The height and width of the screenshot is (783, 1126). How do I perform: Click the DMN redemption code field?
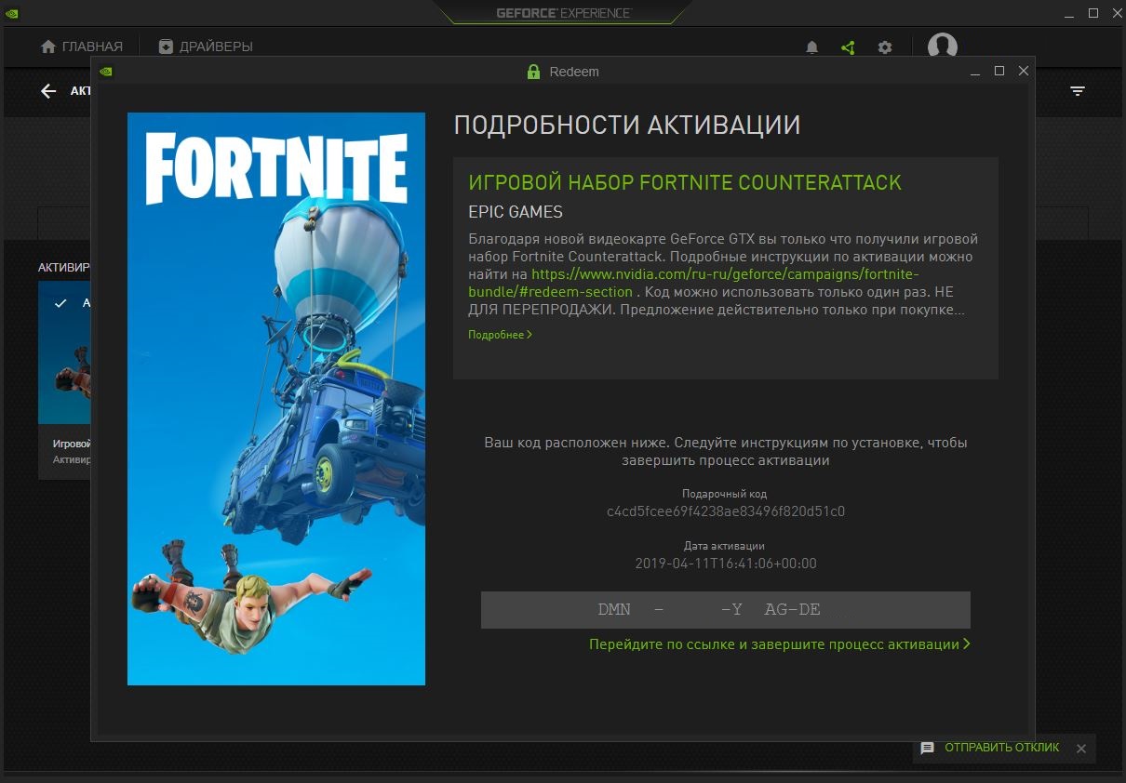[x=726, y=610]
